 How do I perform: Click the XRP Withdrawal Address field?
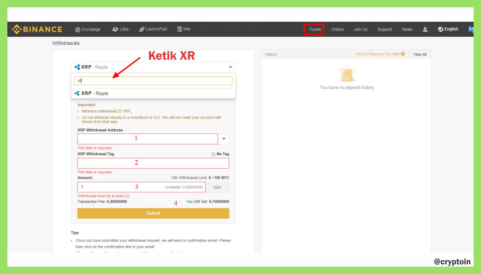tap(148, 139)
